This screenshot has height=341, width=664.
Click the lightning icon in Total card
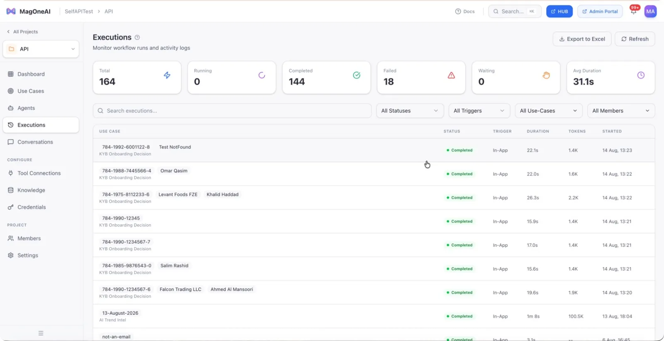167,75
